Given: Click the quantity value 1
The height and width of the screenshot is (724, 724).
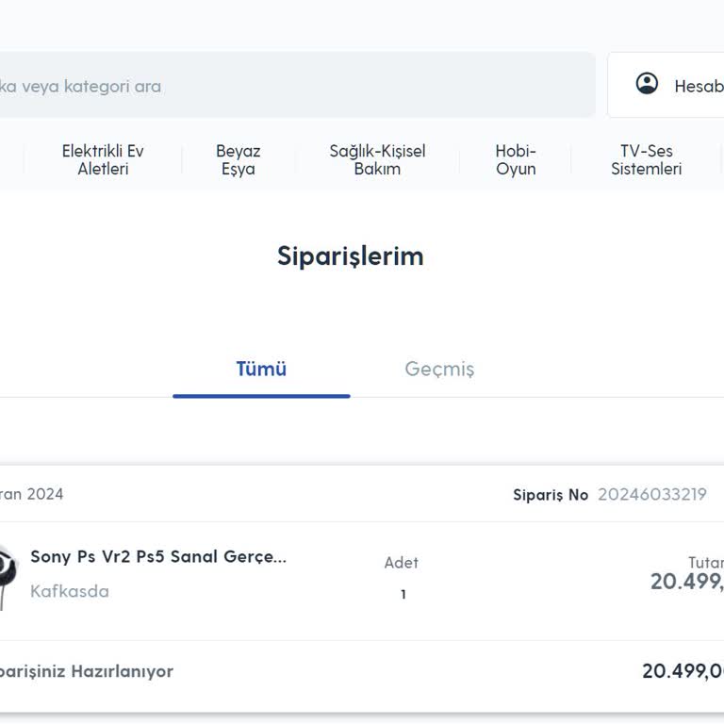Looking at the screenshot, I should pyautogui.click(x=403, y=594).
